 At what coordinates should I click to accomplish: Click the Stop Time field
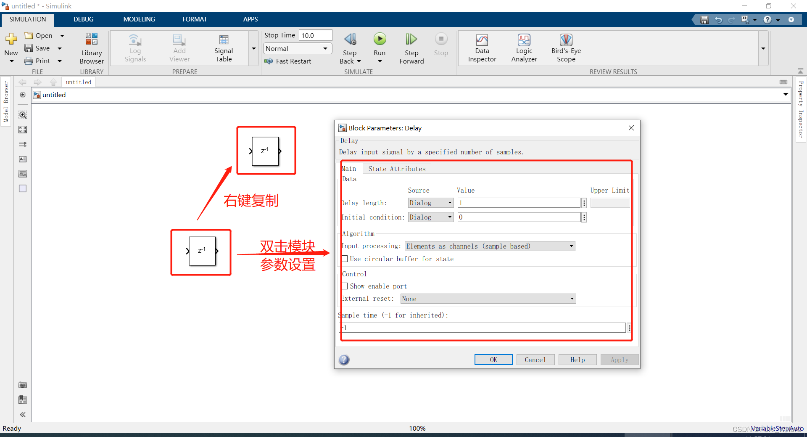tap(315, 35)
